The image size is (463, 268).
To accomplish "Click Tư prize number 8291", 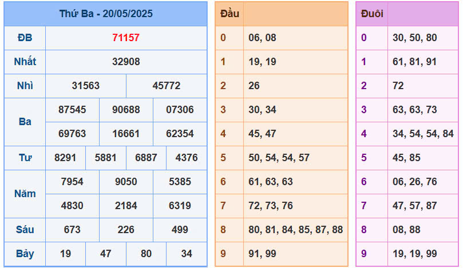I will 65,158.
